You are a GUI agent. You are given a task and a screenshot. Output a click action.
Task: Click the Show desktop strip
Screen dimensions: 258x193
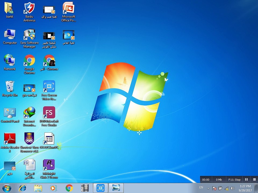click(x=256, y=188)
